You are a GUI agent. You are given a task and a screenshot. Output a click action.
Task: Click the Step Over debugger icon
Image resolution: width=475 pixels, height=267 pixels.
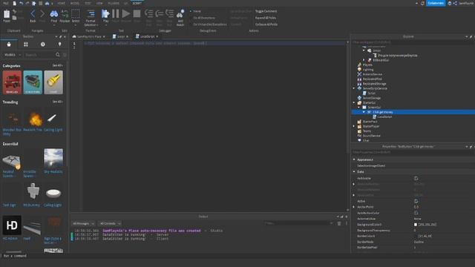click(x=160, y=13)
